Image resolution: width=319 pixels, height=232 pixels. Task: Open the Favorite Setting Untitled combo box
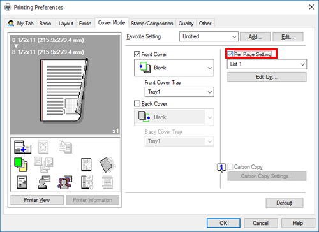click(x=209, y=36)
